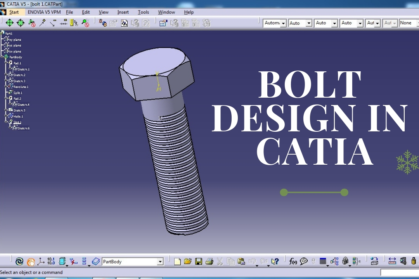
Task: Open the third Auto dropdown
Action: coord(326,23)
